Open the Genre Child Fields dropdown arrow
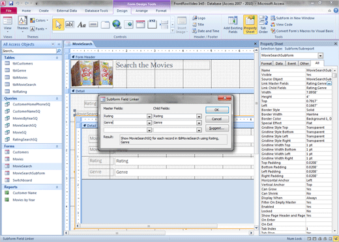This screenshot has height=242, width=339. coord(199,123)
